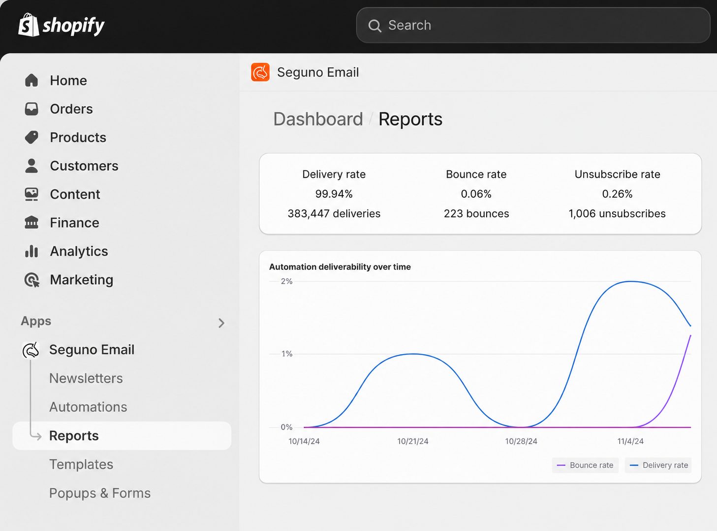The image size is (717, 531).
Task: Click the 1% y-axis label
Action: 287,354
